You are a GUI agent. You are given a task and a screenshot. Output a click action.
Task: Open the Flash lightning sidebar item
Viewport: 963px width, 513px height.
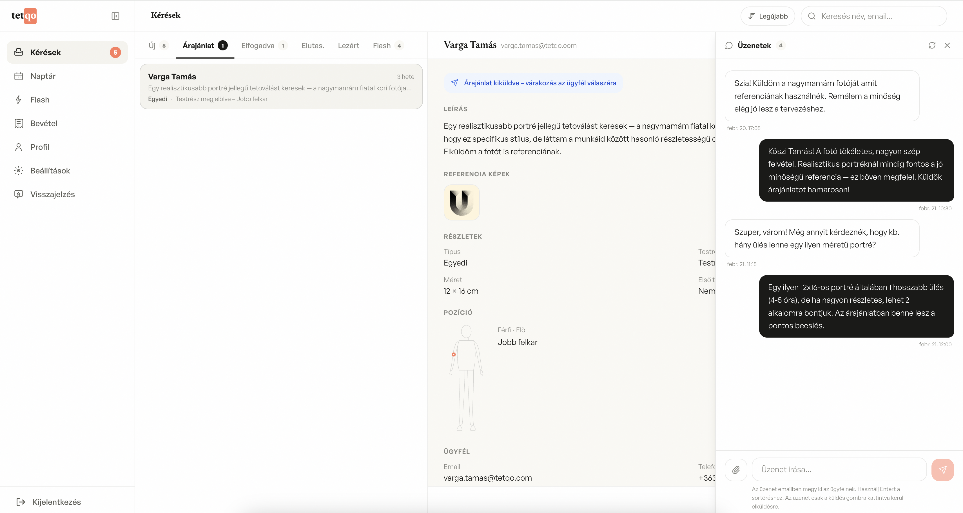coord(40,100)
